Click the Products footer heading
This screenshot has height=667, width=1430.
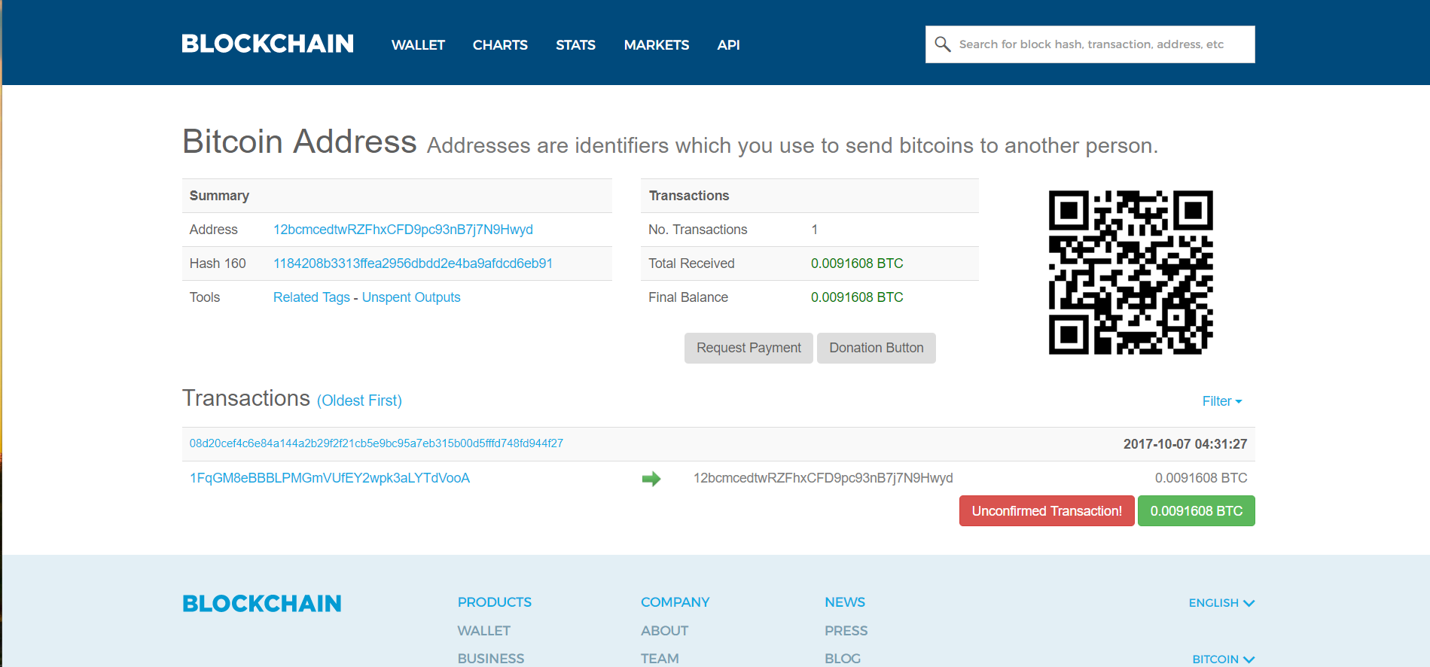495,602
